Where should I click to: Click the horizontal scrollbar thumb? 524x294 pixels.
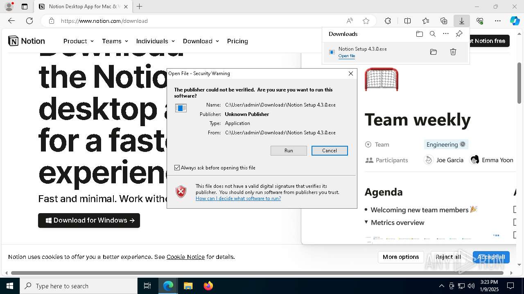[x=257, y=273]
